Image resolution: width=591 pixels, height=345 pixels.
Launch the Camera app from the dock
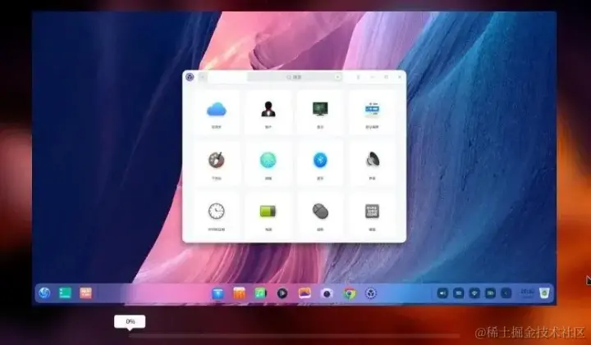(327, 293)
